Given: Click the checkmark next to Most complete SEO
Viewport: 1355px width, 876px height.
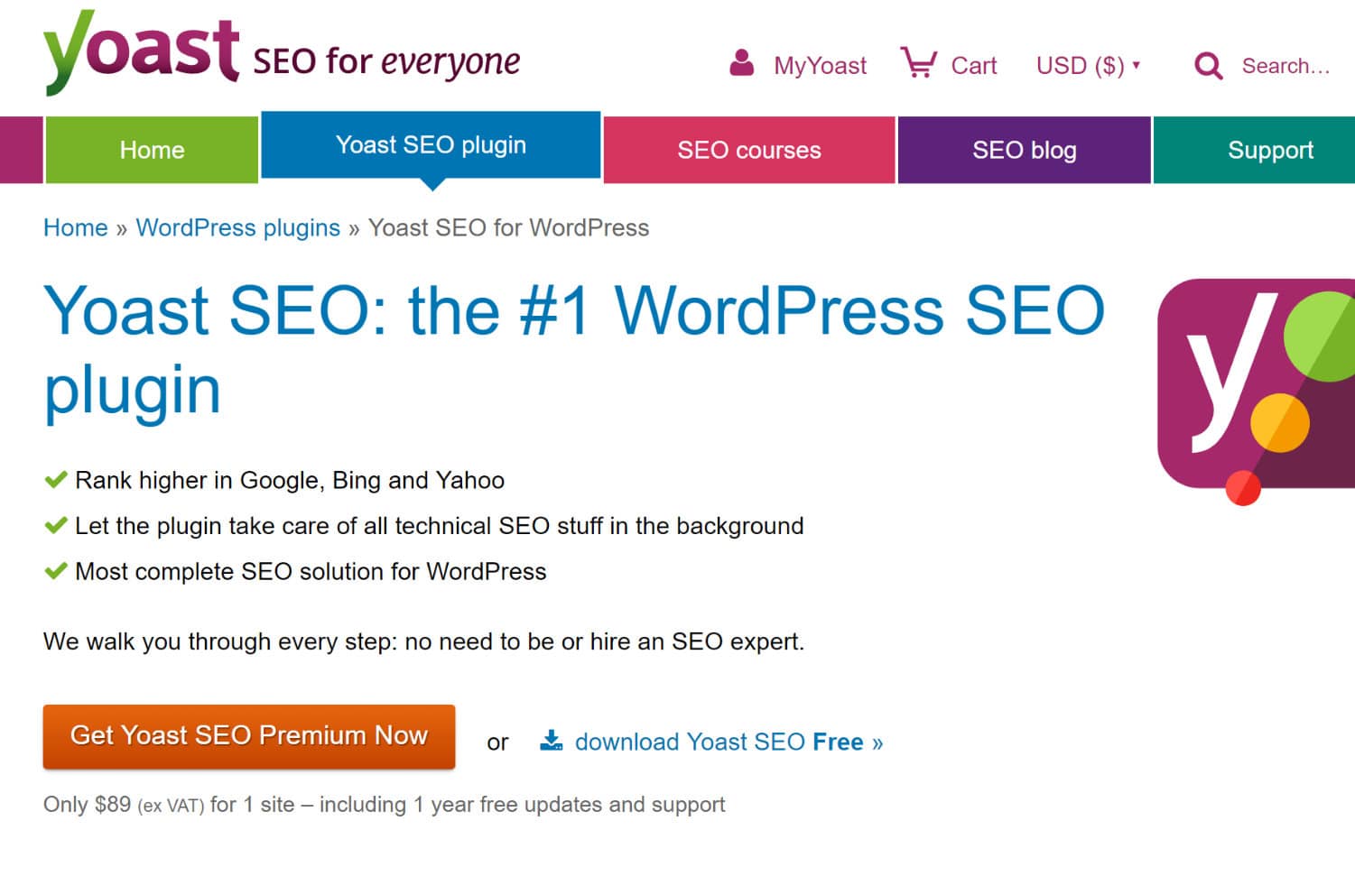Looking at the screenshot, I should click(x=55, y=569).
